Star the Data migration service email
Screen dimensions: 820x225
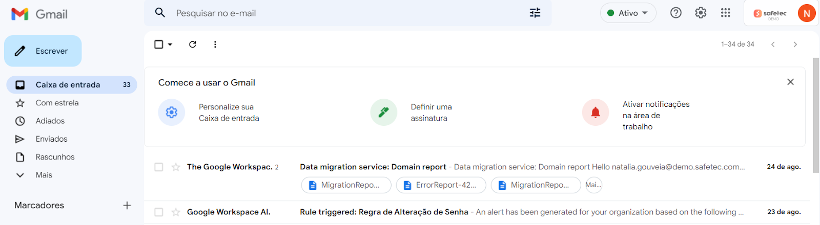pyautogui.click(x=176, y=167)
